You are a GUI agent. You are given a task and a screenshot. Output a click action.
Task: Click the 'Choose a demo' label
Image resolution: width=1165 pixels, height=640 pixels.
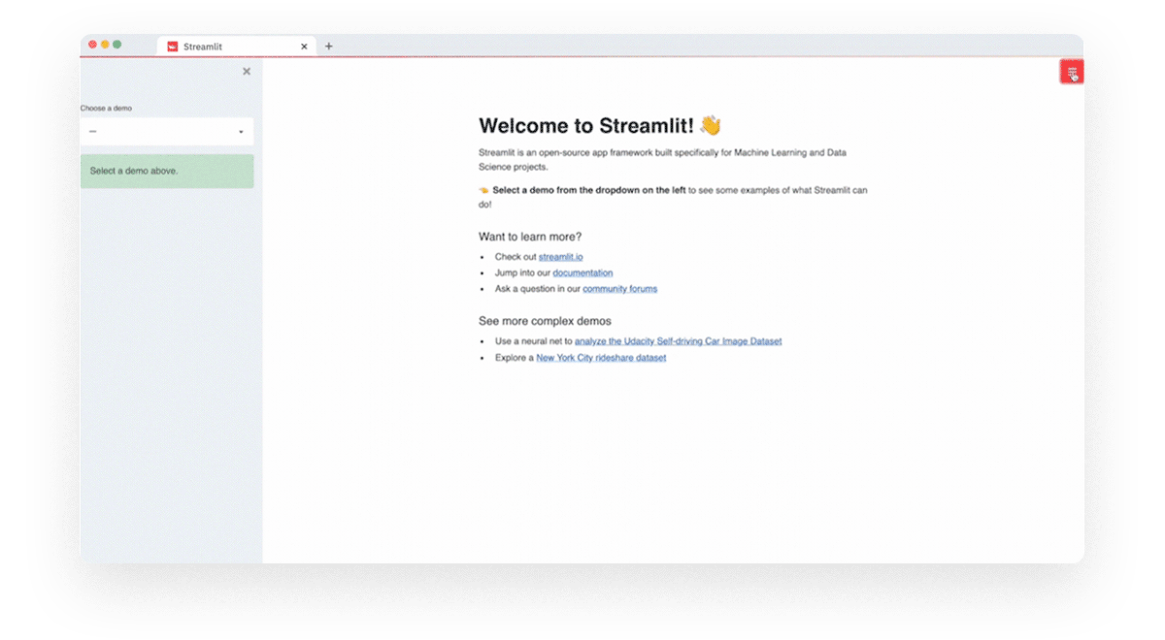[x=106, y=109]
